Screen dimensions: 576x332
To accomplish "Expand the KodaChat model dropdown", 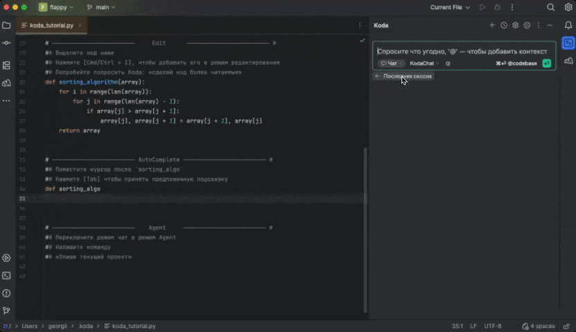I will point(424,64).
